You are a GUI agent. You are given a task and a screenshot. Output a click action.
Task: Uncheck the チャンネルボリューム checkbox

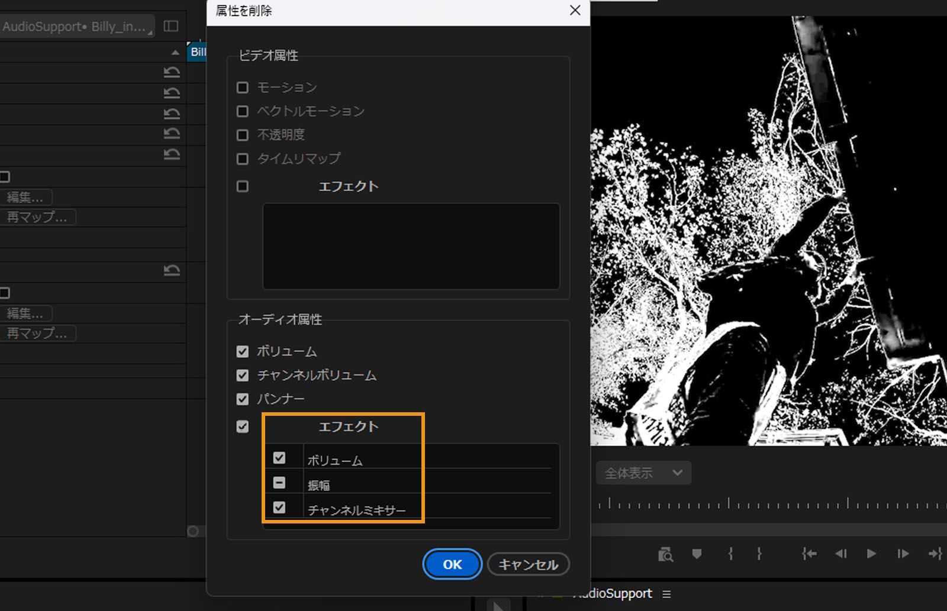coord(242,375)
